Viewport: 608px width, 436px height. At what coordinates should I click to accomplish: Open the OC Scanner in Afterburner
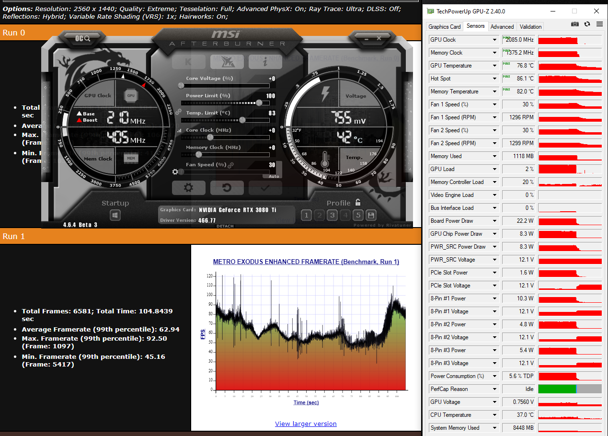83,38
